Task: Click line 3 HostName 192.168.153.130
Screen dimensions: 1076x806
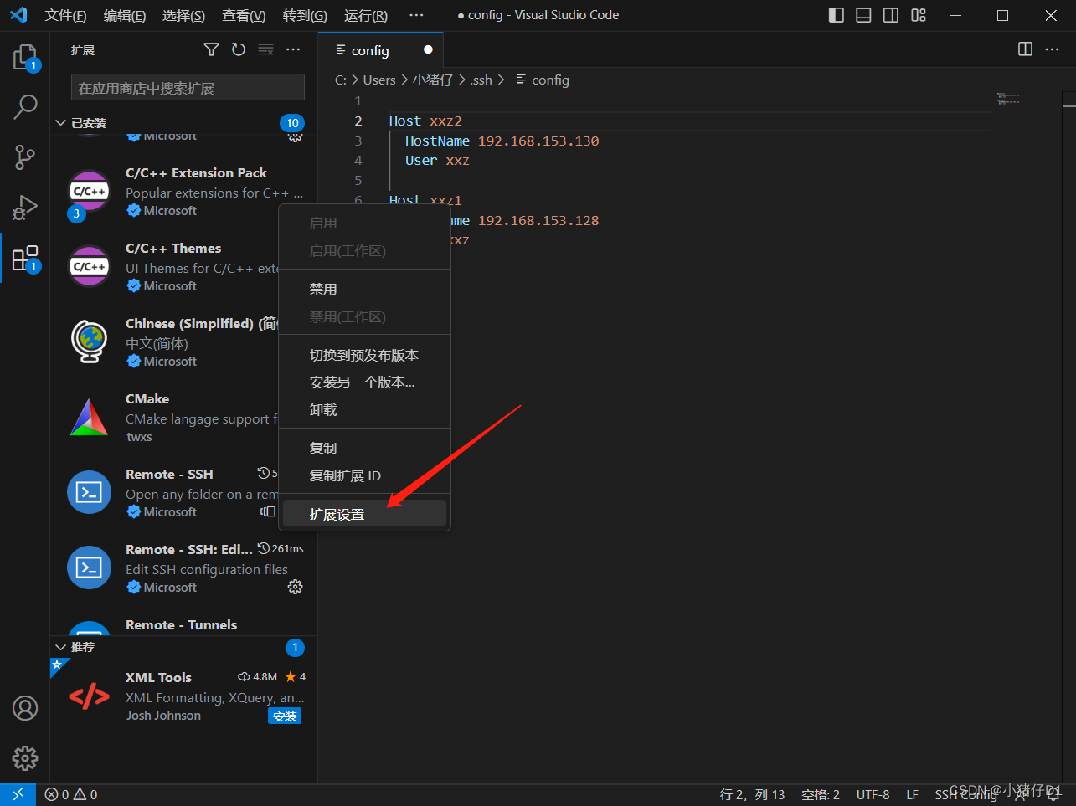Action: (x=502, y=141)
